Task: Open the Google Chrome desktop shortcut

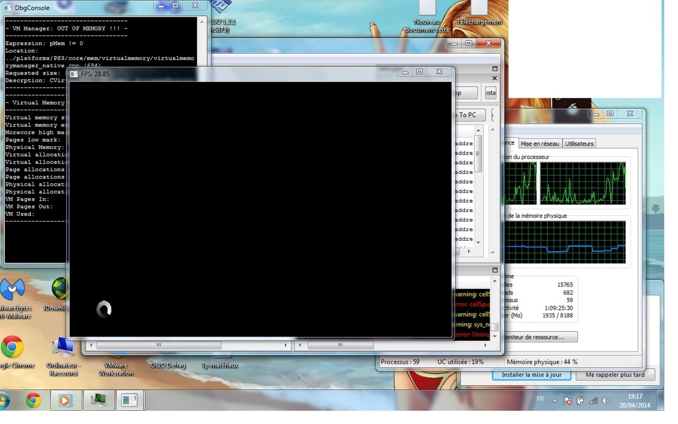Action: tap(12, 348)
